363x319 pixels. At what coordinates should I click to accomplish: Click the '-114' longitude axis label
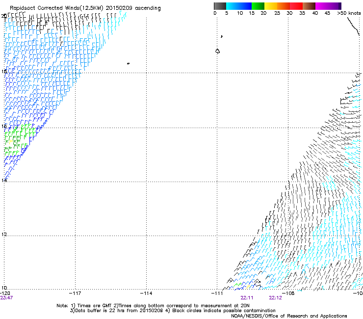coord(146,293)
